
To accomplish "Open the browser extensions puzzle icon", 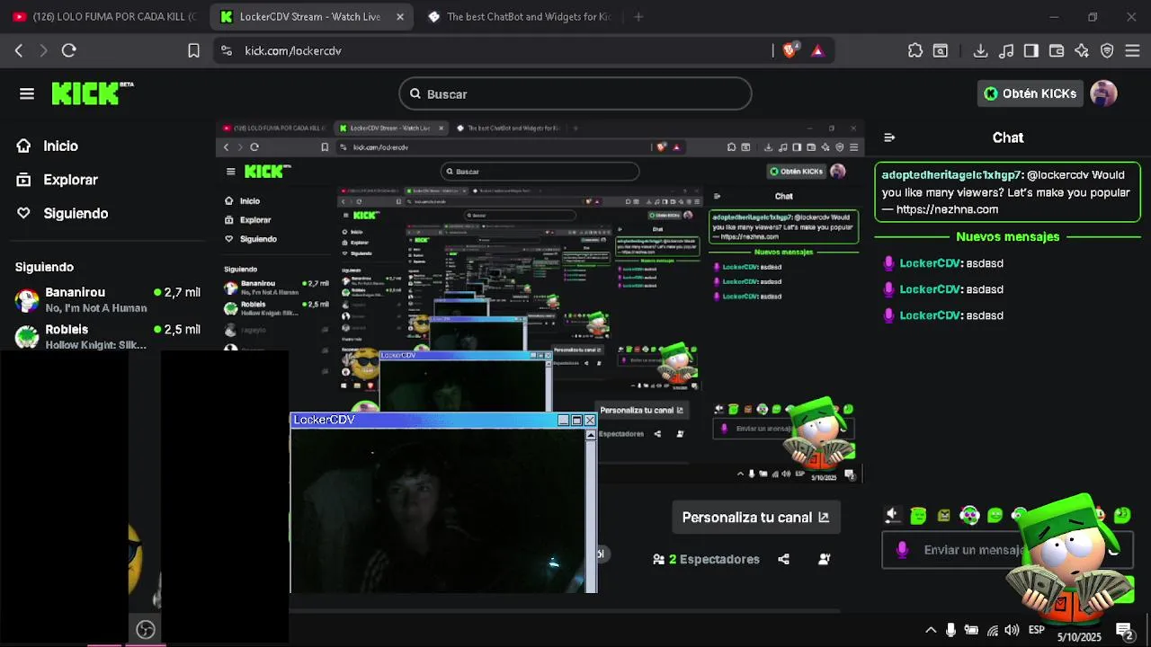I will tap(915, 51).
